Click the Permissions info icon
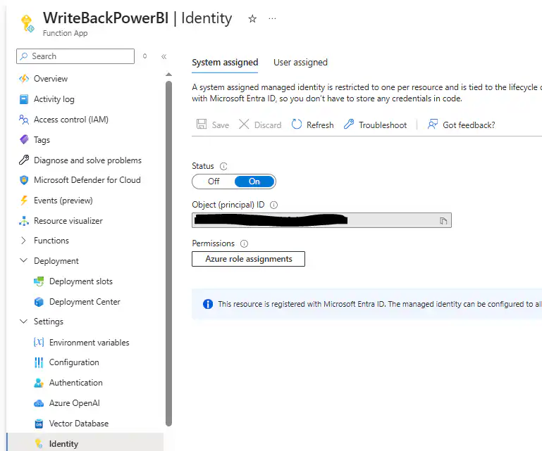542x451 pixels. [244, 244]
